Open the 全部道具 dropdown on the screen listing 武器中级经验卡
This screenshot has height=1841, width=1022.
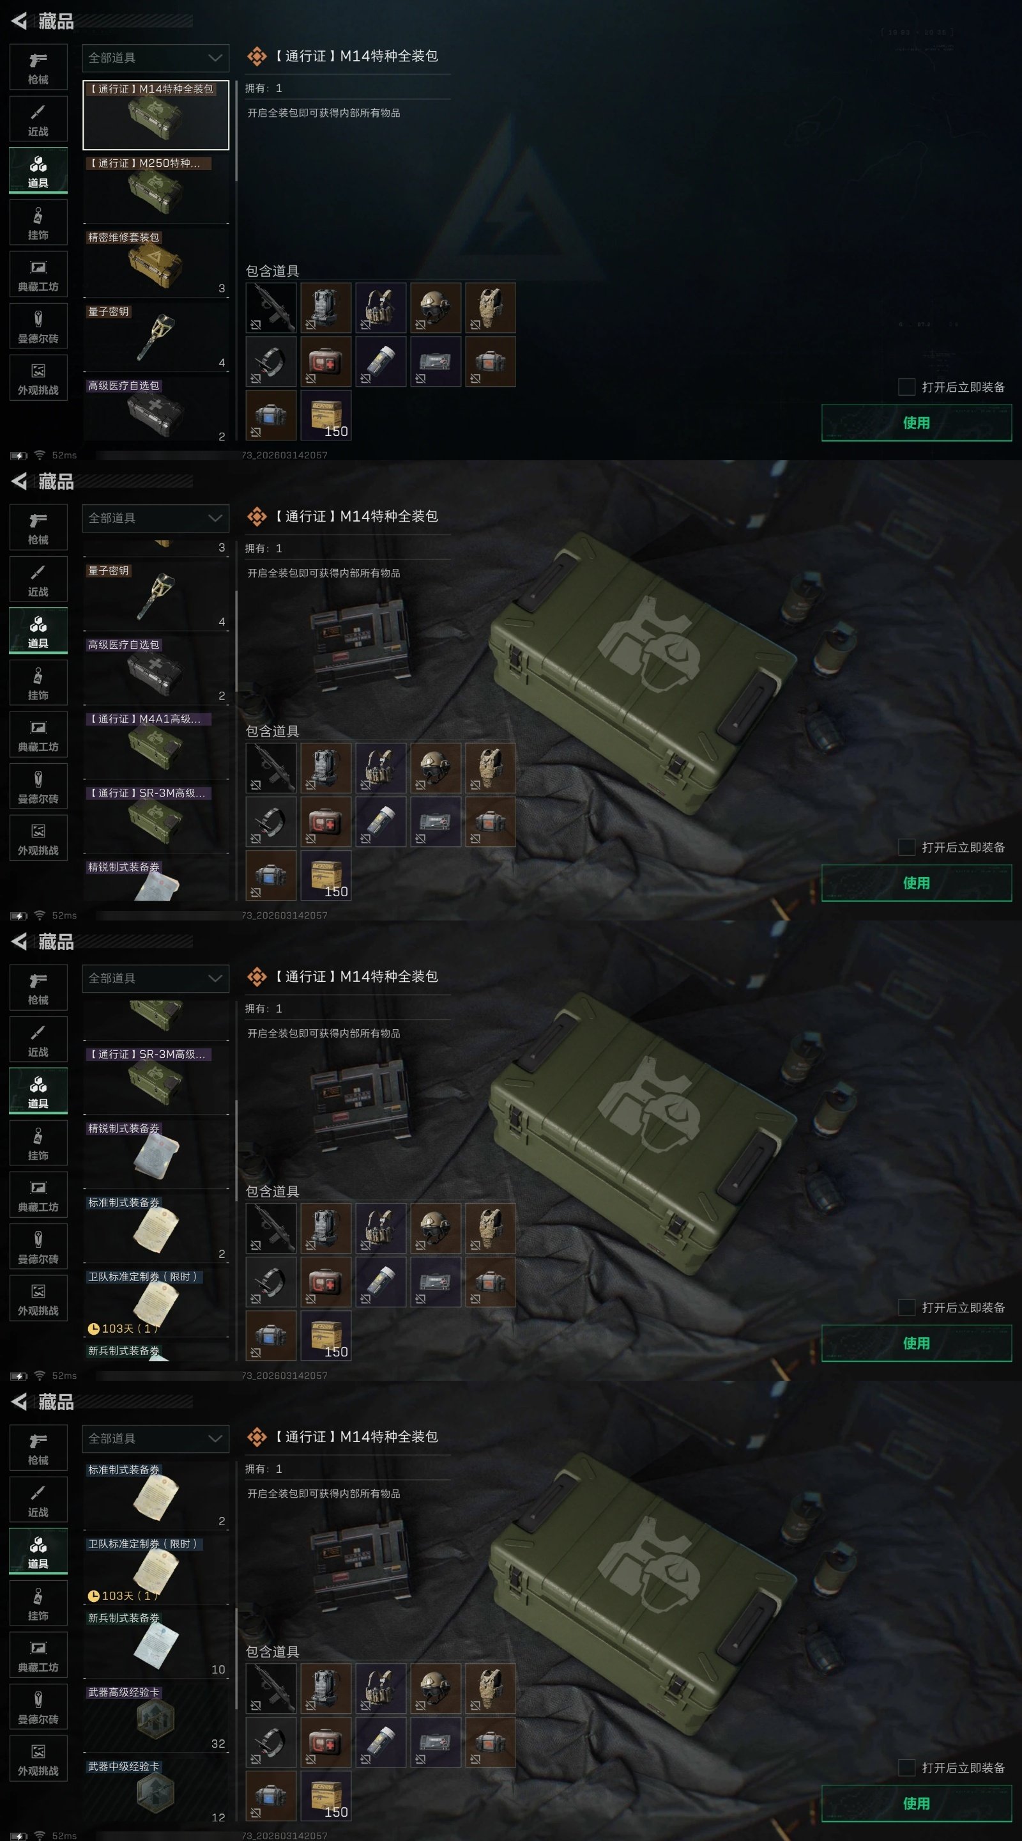point(156,1439)
